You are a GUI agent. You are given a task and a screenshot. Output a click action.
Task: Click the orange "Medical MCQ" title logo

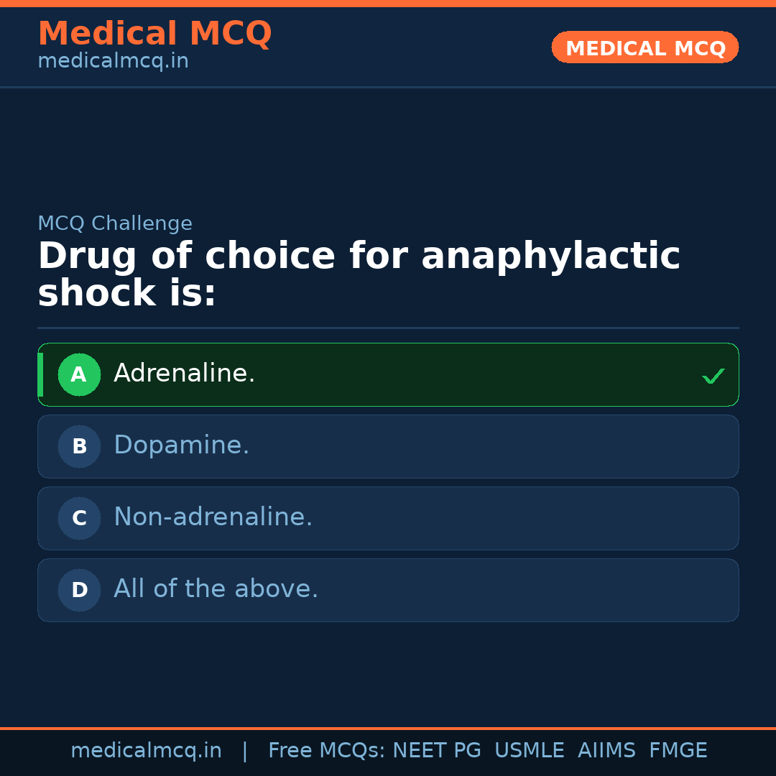[154, 34]
